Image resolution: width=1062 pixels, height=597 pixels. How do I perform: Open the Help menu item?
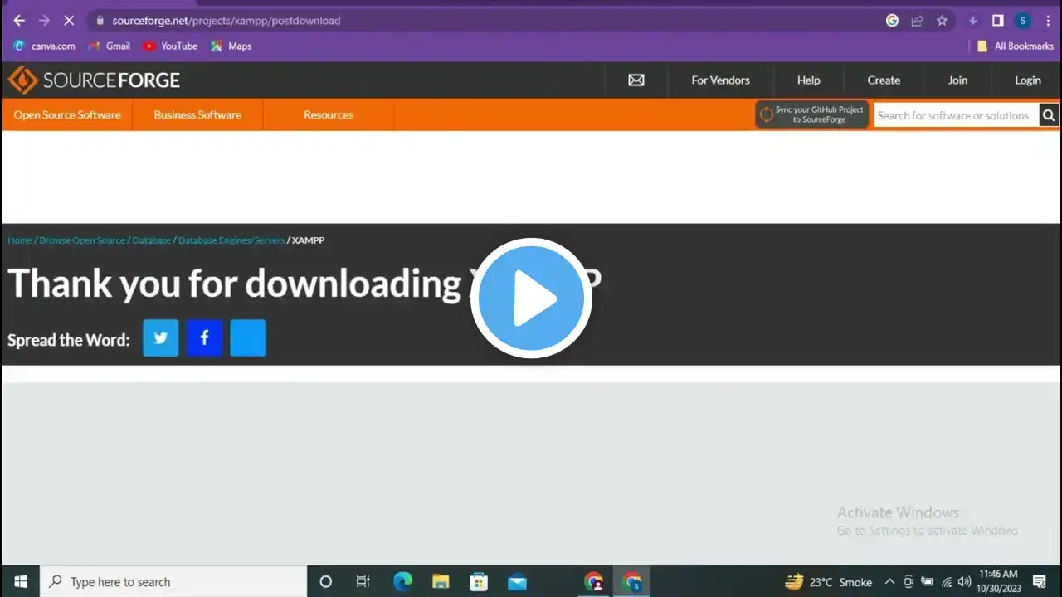click(808, 80)
